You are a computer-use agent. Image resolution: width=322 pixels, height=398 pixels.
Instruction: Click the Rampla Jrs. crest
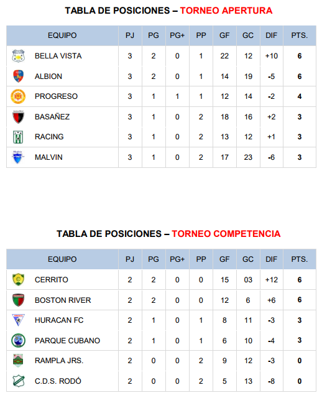[18, 361]
